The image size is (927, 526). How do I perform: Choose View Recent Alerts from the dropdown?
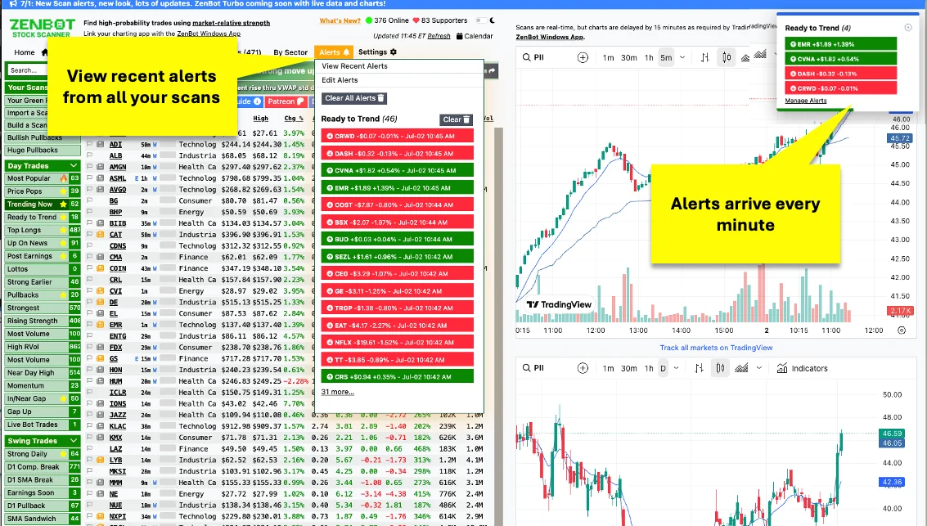coord(355,66)
